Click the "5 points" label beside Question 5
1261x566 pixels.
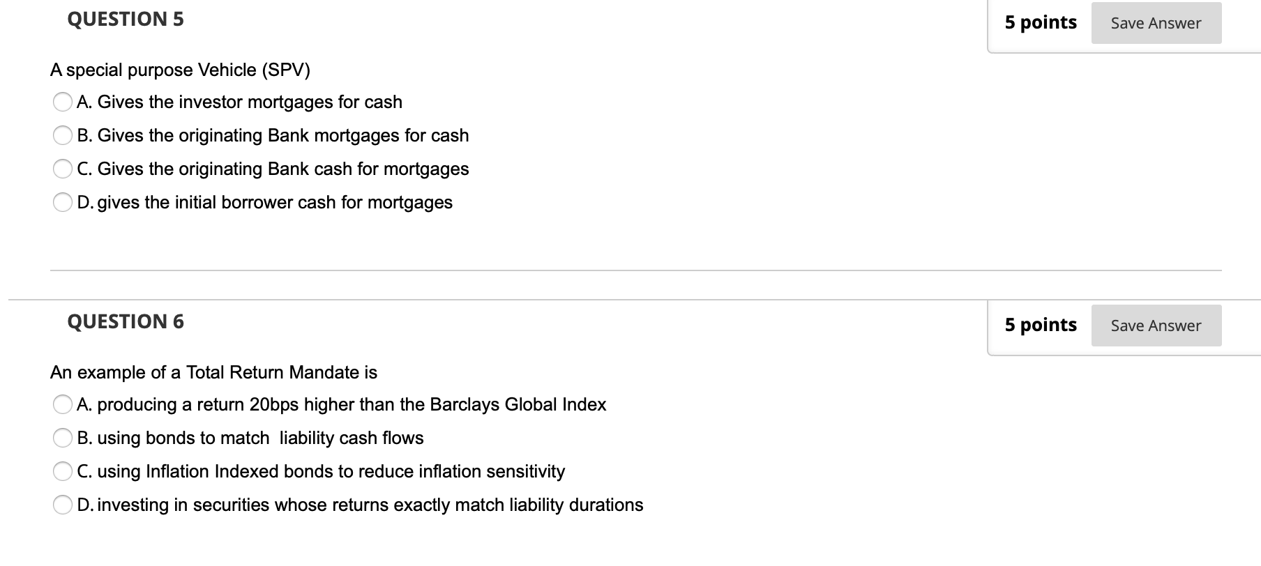pyautogui.click(x=1040, y=22)
